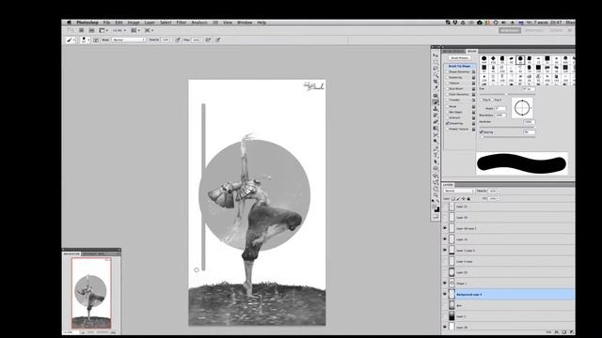Click the brush Size slider

coord(507,94)
